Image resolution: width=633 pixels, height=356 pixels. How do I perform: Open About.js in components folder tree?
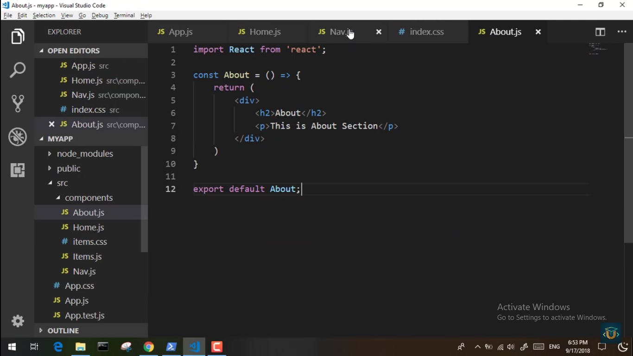(x=88, y=212)
